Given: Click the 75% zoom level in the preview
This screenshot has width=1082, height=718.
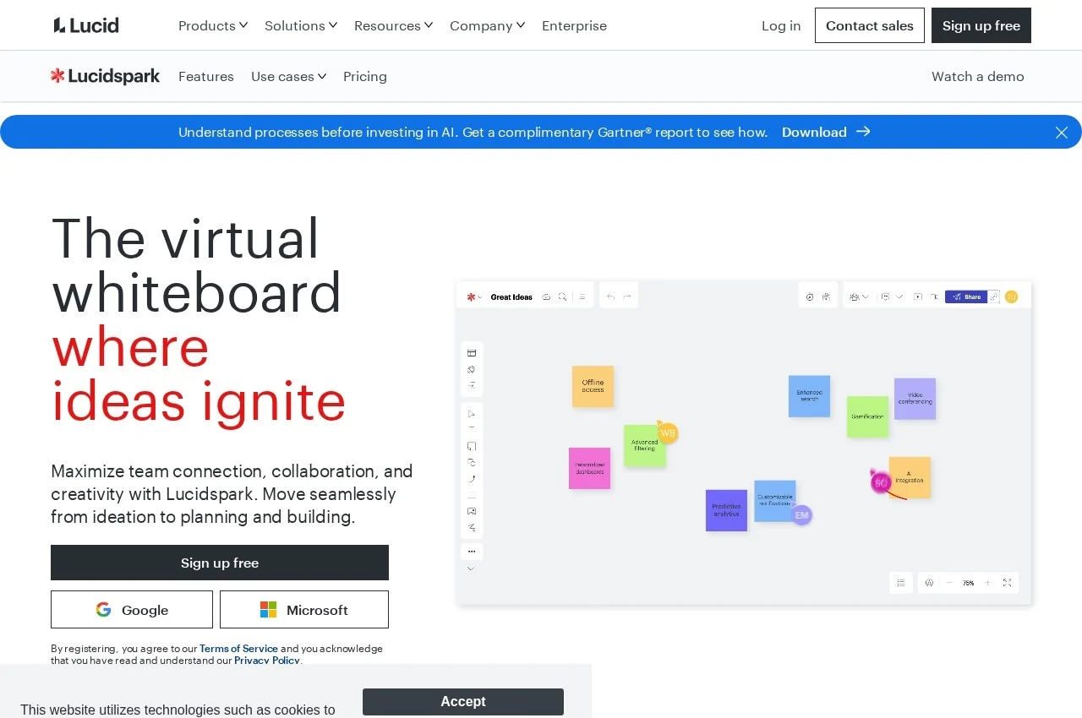Looking at the screenshot, I should coord(968,583).
